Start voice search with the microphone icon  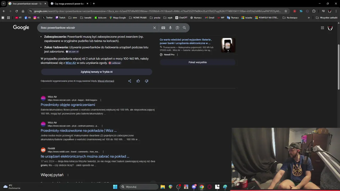[170, 28]
